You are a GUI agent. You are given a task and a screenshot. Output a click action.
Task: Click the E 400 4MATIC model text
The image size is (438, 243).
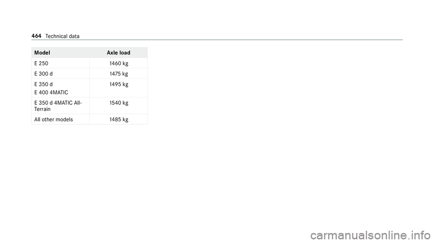pos(51,93)
